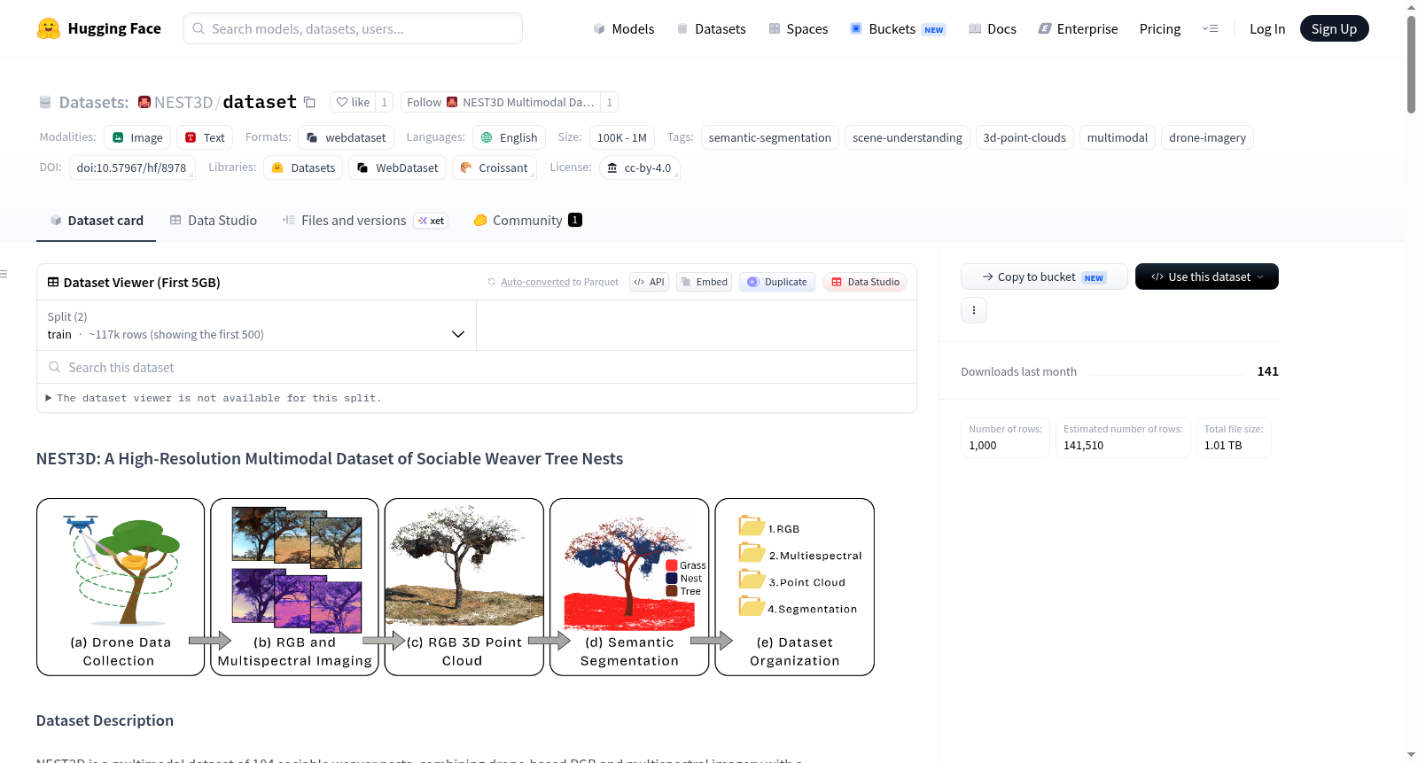Click the Auto-converted to Parquet link

point(535,282)
